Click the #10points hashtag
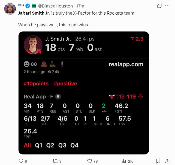 pos(36,84)
